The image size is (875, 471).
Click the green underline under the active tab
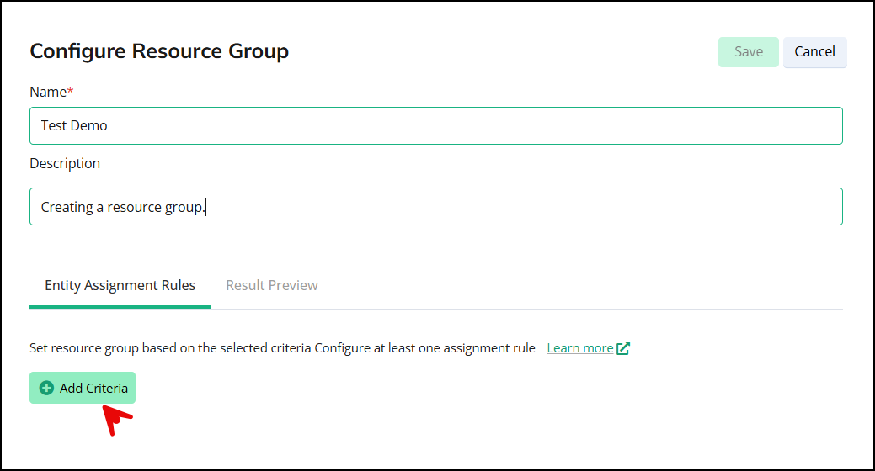pyautogui.click(x=120, y=306)
